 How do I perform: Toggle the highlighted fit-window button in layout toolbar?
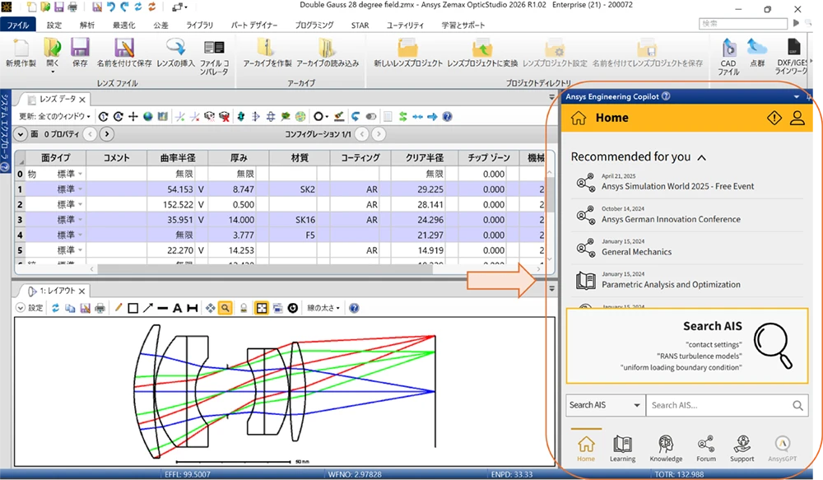[x=261, y=308]
